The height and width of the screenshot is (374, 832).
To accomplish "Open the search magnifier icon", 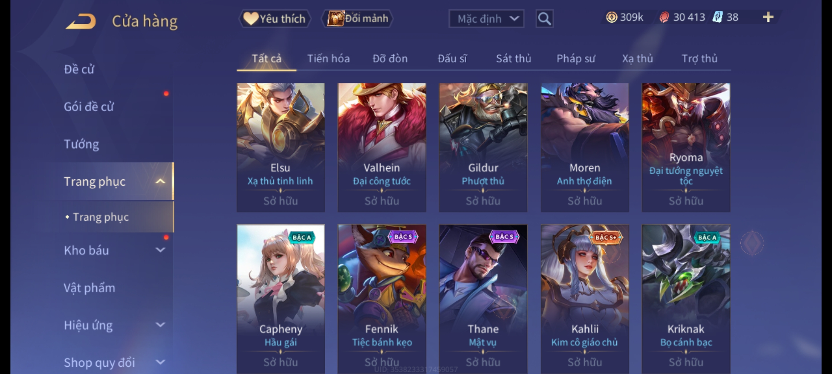I will coord(544,19).
